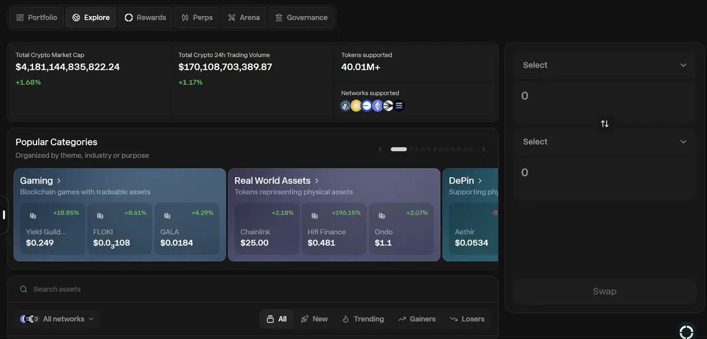
Task: Click the 24h Trading Volume value
Action: (x=225, y=67)
